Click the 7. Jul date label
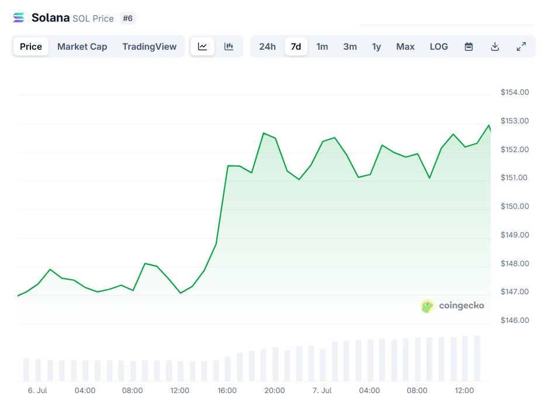This screenshot has height=406, width=545. [x=322, y=390]
